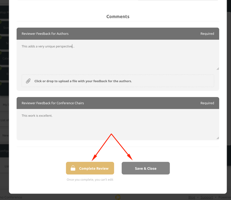Click the file upload drop zone text

point(83,81)
